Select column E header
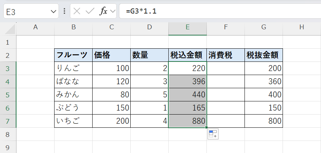Viewport: 321px width, 153px height. pos(187,27)
